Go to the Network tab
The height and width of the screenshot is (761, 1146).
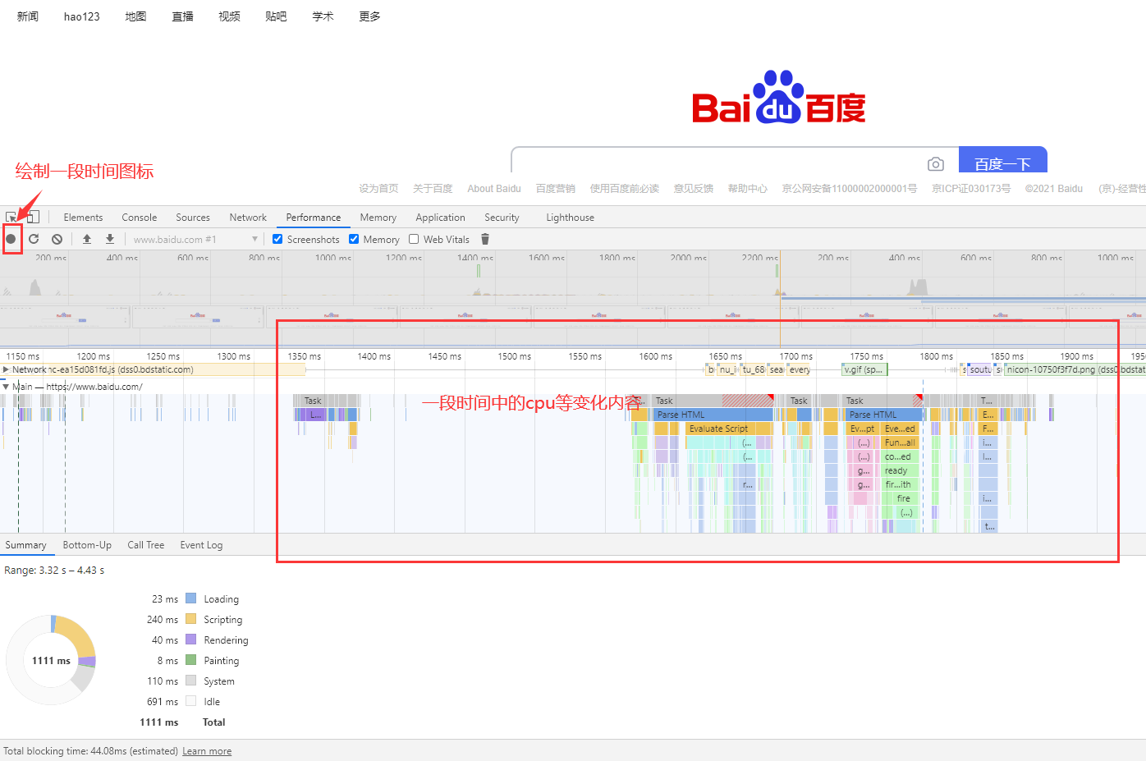pyautogui.click(x=248, y=218)
